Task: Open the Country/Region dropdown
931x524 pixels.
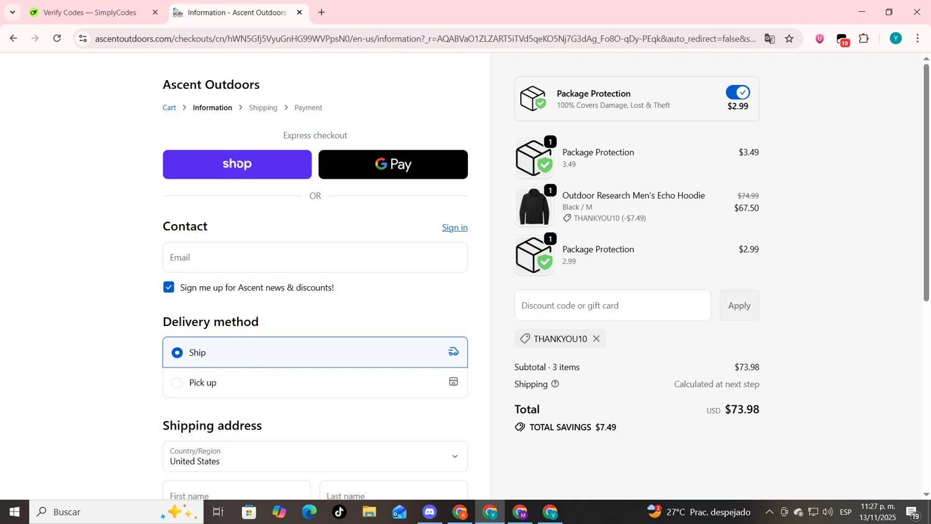Action: click(315, 456)
